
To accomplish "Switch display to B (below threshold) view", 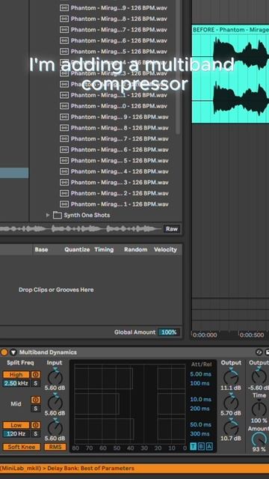I will click(201, 447).
